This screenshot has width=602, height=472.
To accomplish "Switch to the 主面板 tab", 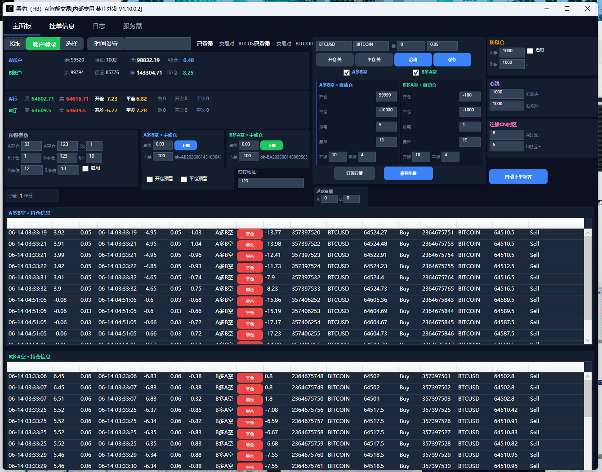I will click(x=22, y=26).
